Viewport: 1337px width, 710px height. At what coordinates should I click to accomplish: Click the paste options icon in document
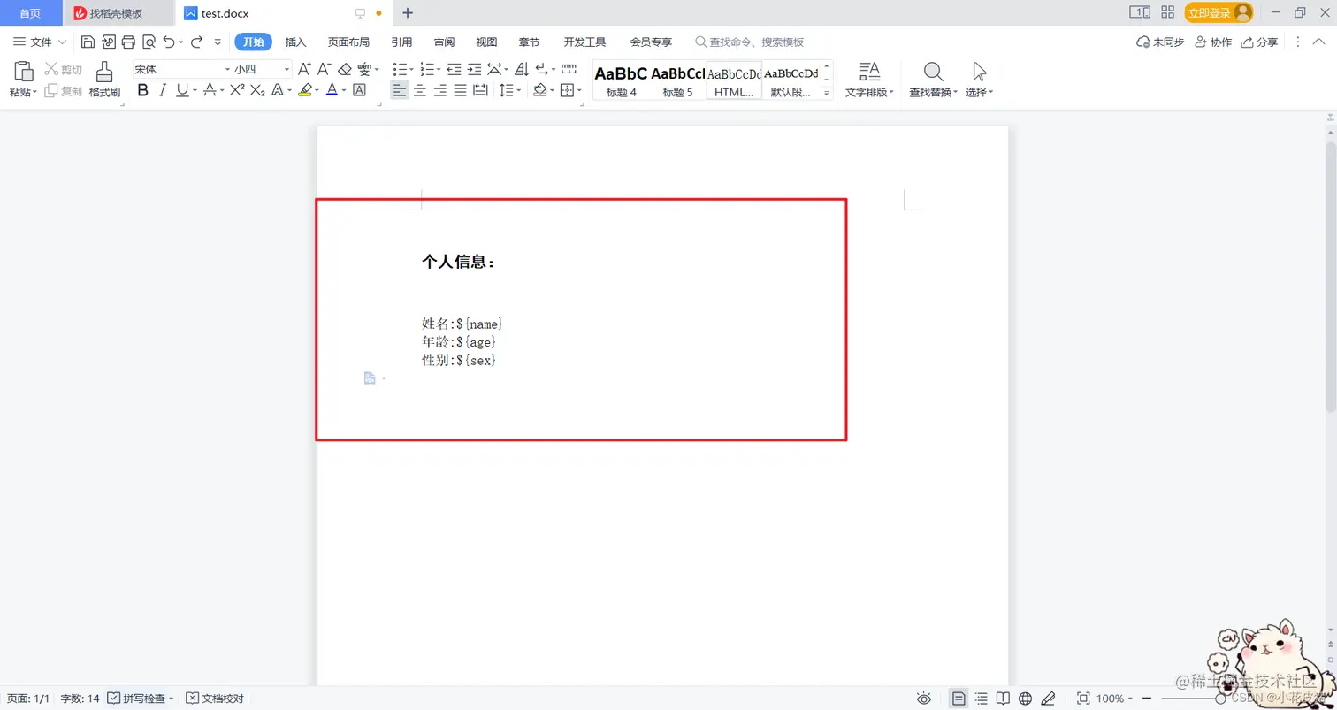click(371, 378)
